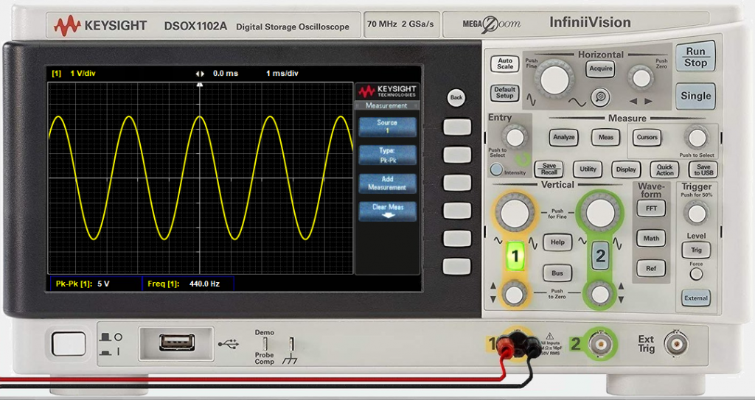Click the large horizontal time scale knob

553,78
